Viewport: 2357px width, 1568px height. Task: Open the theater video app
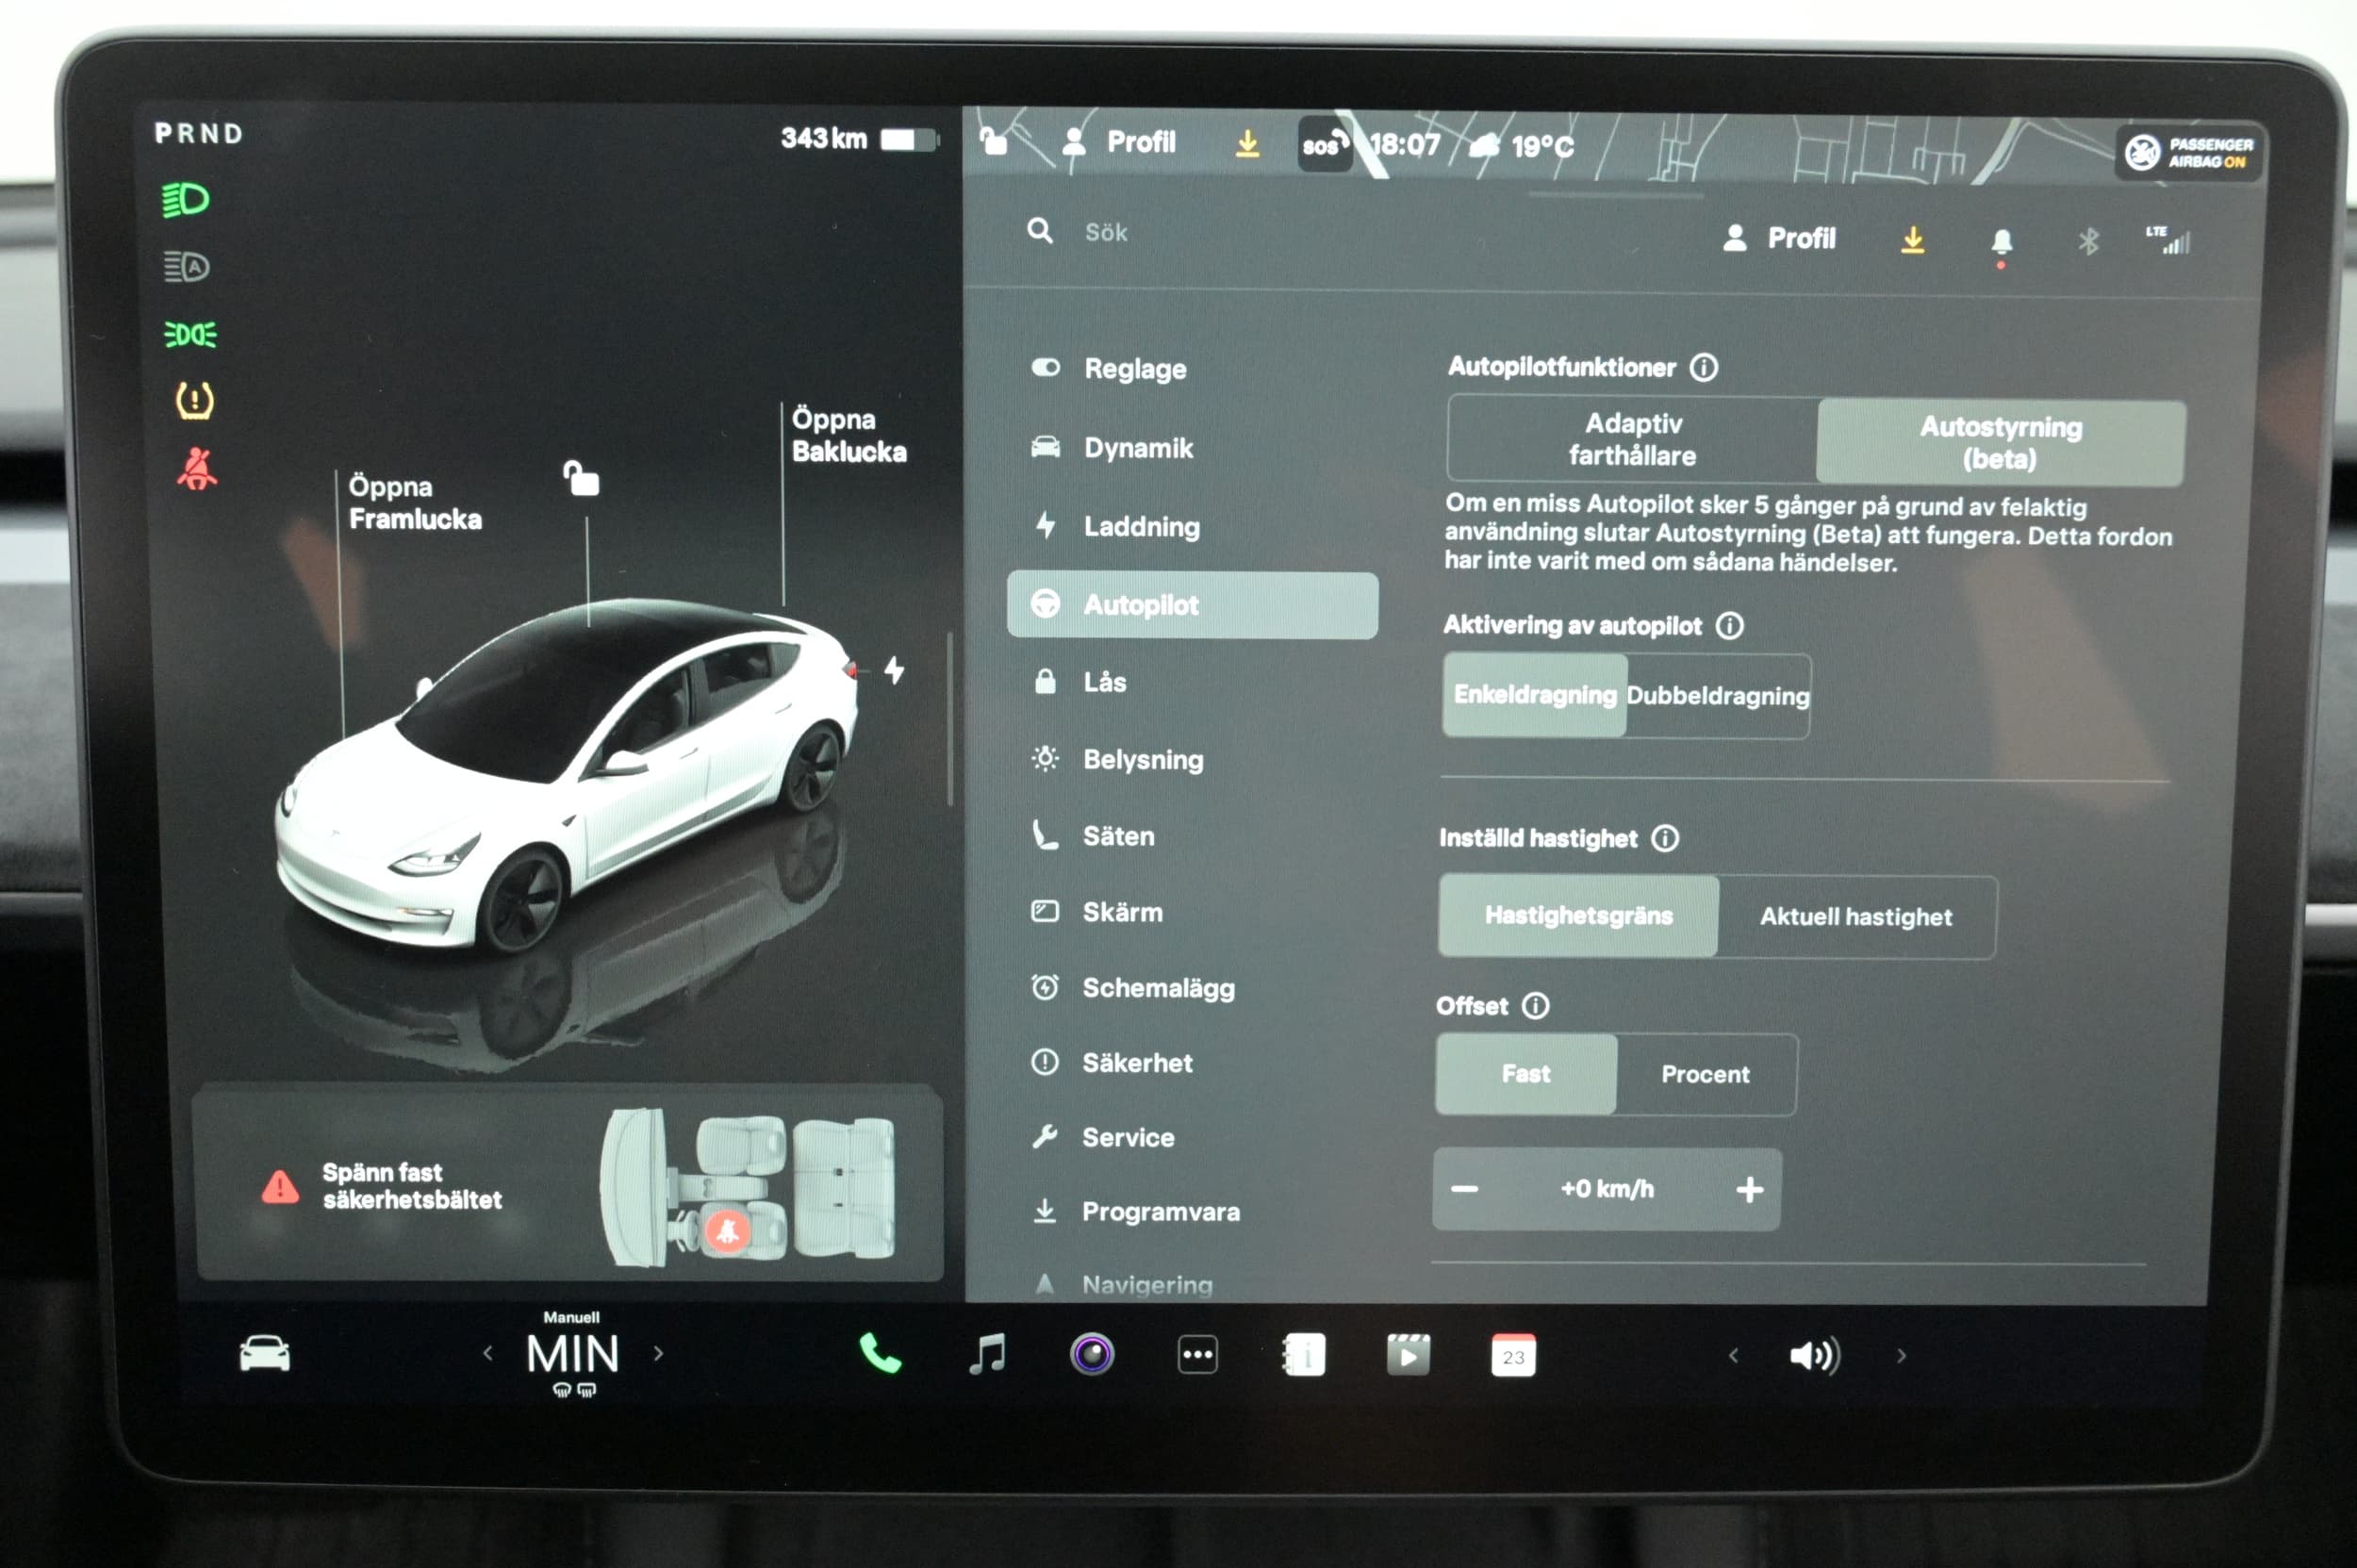click(x=1408, y=1356)
